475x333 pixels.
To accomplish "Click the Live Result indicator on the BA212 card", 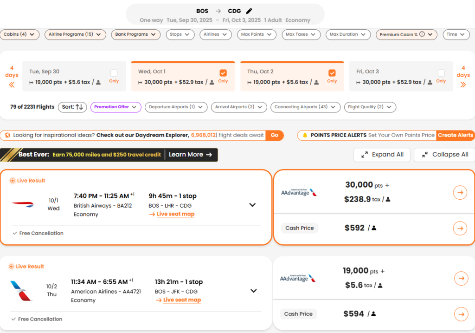I will click(x=27, y=181).
